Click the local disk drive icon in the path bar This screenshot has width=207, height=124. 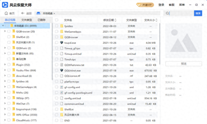[38, 13]
